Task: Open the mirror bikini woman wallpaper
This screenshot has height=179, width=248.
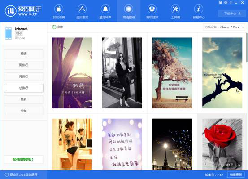Action: 72,144
